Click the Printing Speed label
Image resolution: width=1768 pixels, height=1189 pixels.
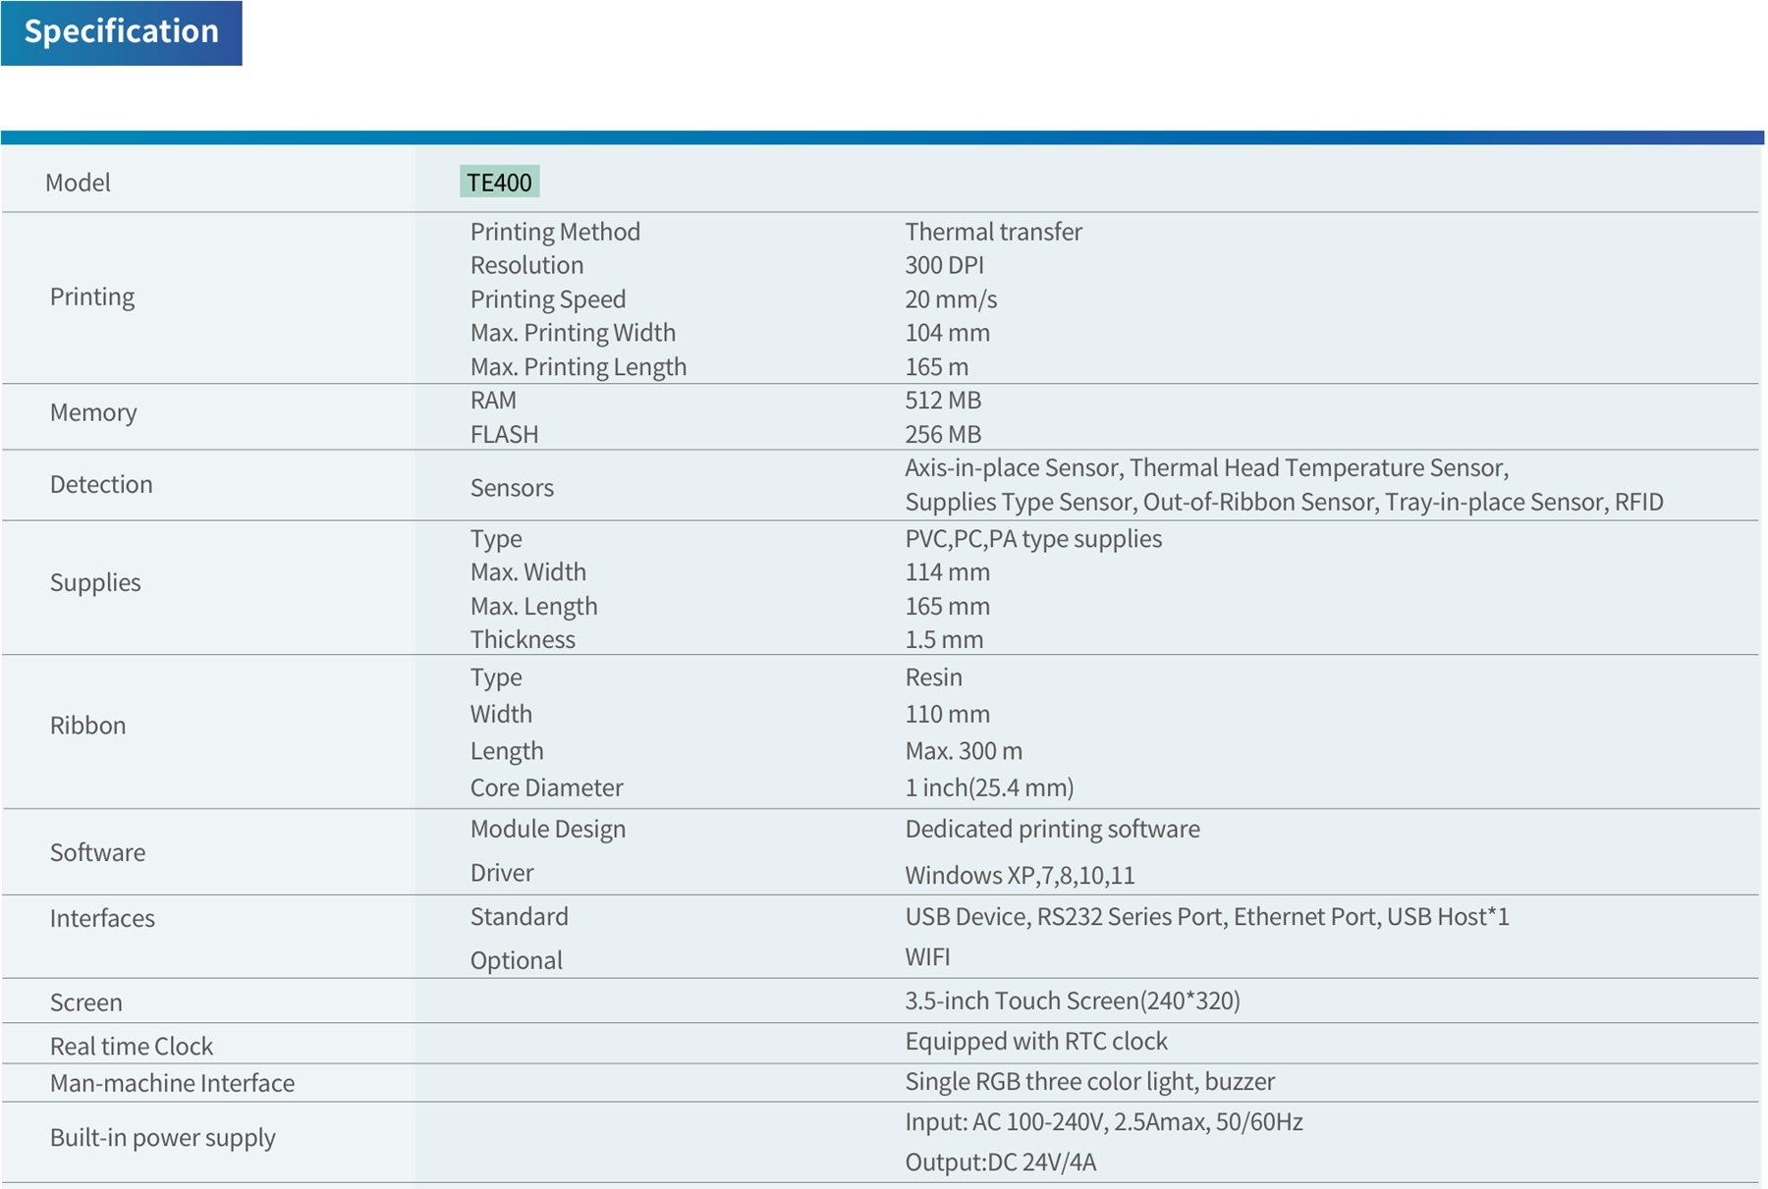point(548,298)
